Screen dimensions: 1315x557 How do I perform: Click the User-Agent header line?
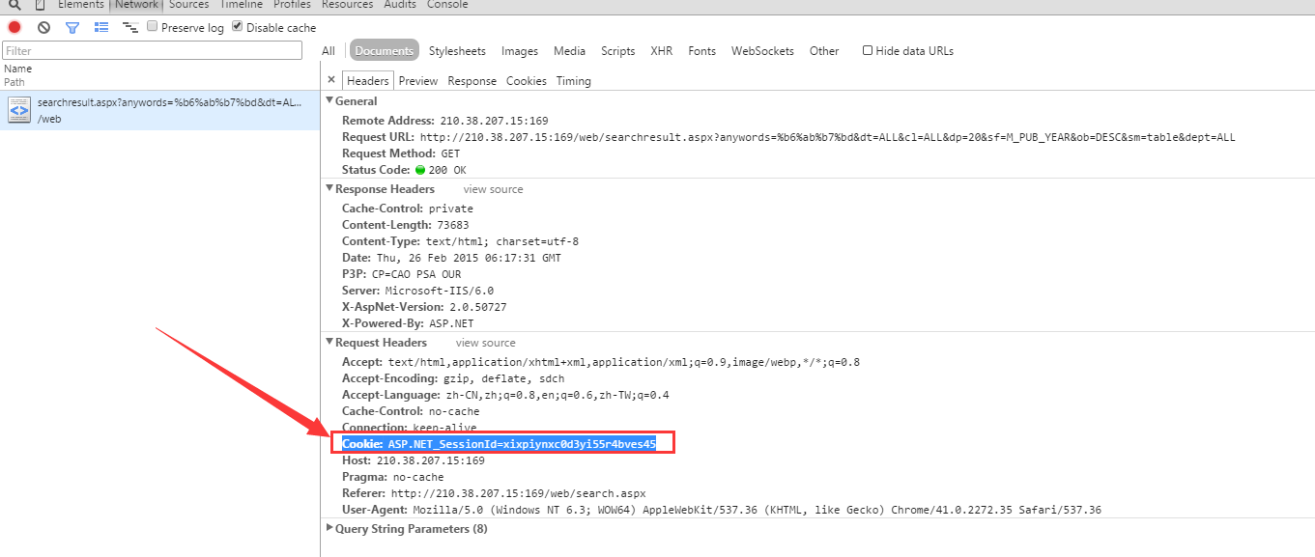[x=722, y=510]
